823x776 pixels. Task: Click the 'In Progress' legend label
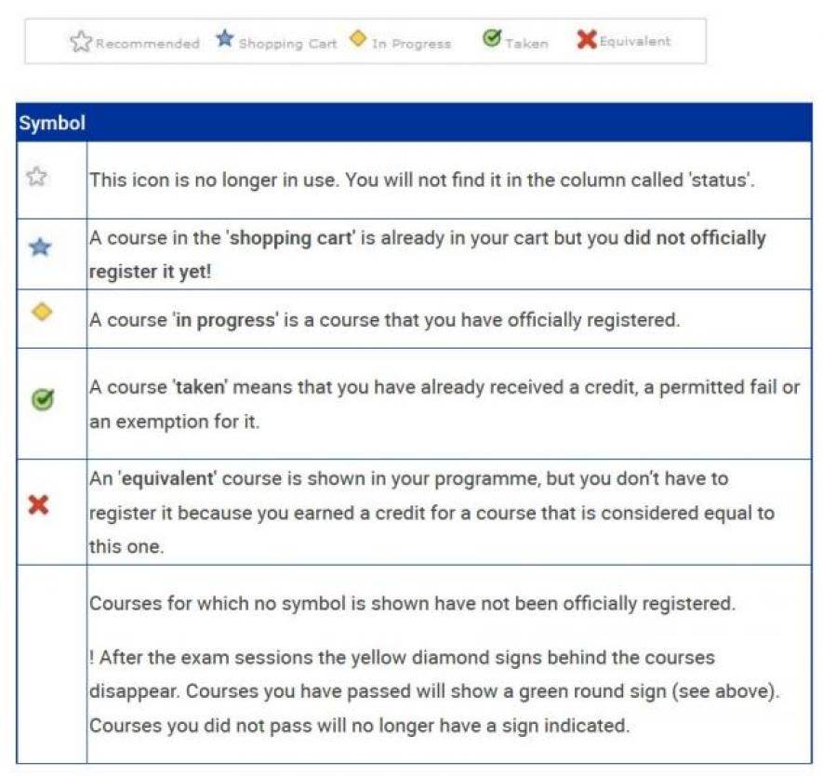tap(411, 44)
